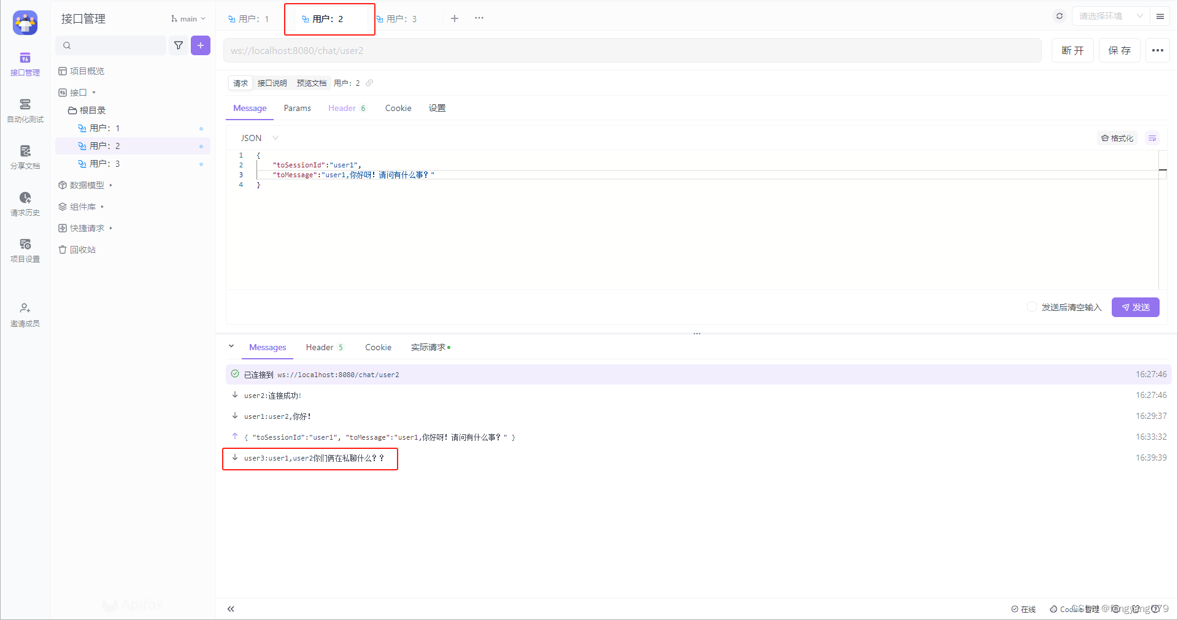Expand 数据模型 section
This screenshot has height=620, width=1178.
[x=85, y=185]
